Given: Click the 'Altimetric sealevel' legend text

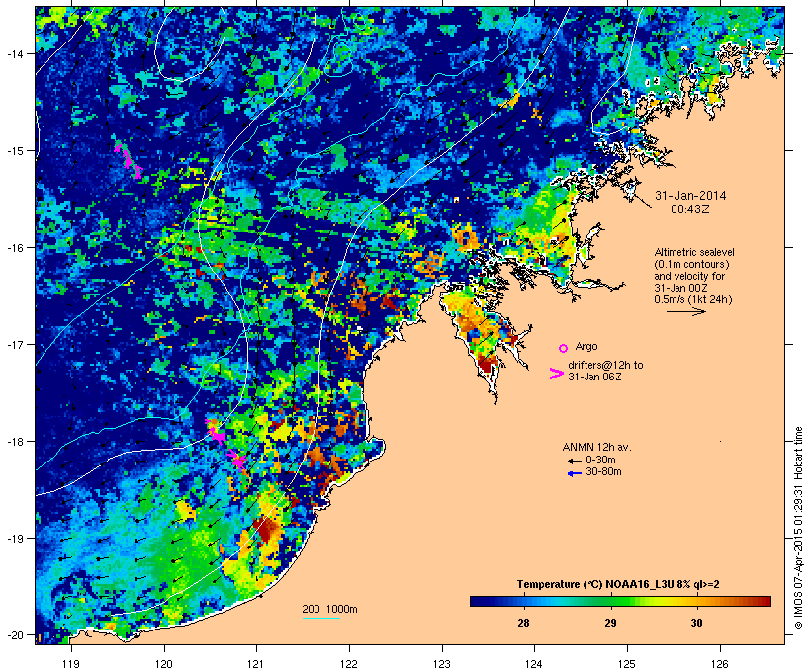Looking at the screenshot, I should point(694,252).
